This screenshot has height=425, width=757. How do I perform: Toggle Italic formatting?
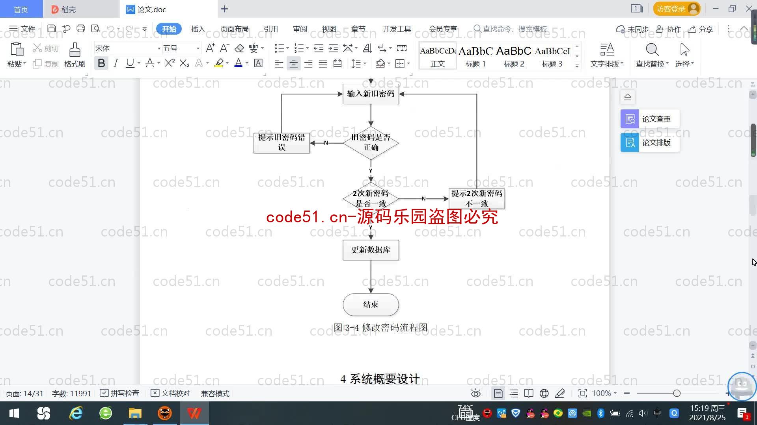pyautogui.click(x=116, y=63)
